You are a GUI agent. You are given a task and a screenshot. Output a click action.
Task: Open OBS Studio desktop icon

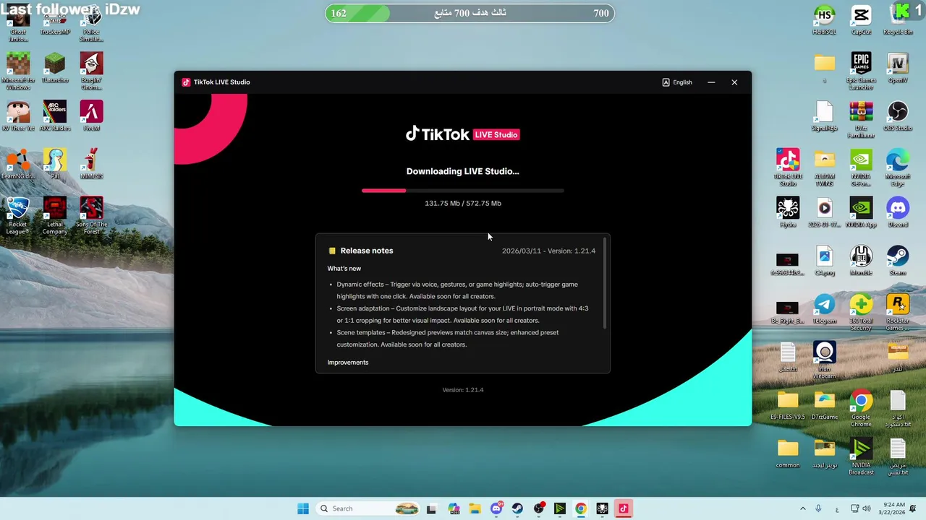(898, 116)
